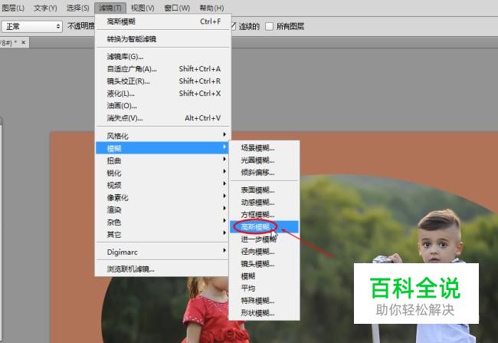Select 径向模糊...
498x343 pixels.
pos(264,252)
